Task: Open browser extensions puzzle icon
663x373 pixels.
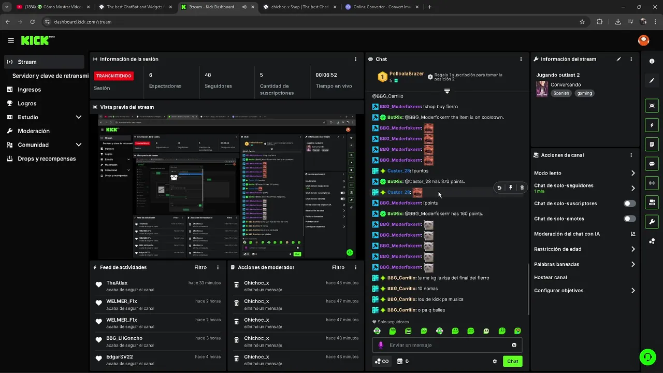Action: tap(599, 22)
